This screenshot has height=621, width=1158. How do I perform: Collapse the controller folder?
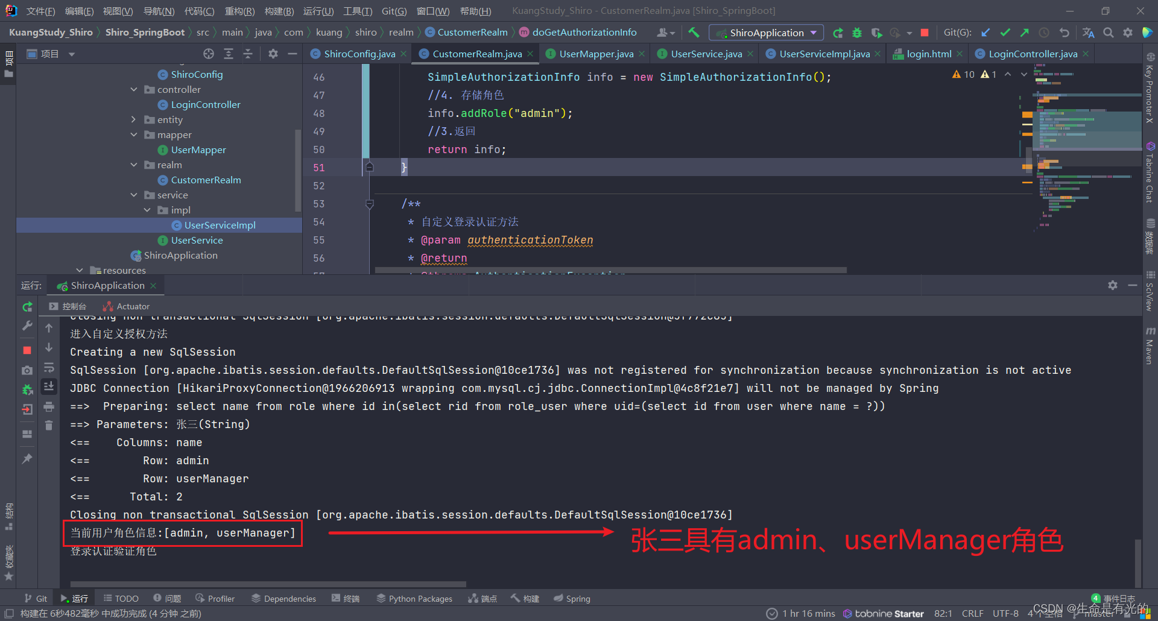(134, 89)
